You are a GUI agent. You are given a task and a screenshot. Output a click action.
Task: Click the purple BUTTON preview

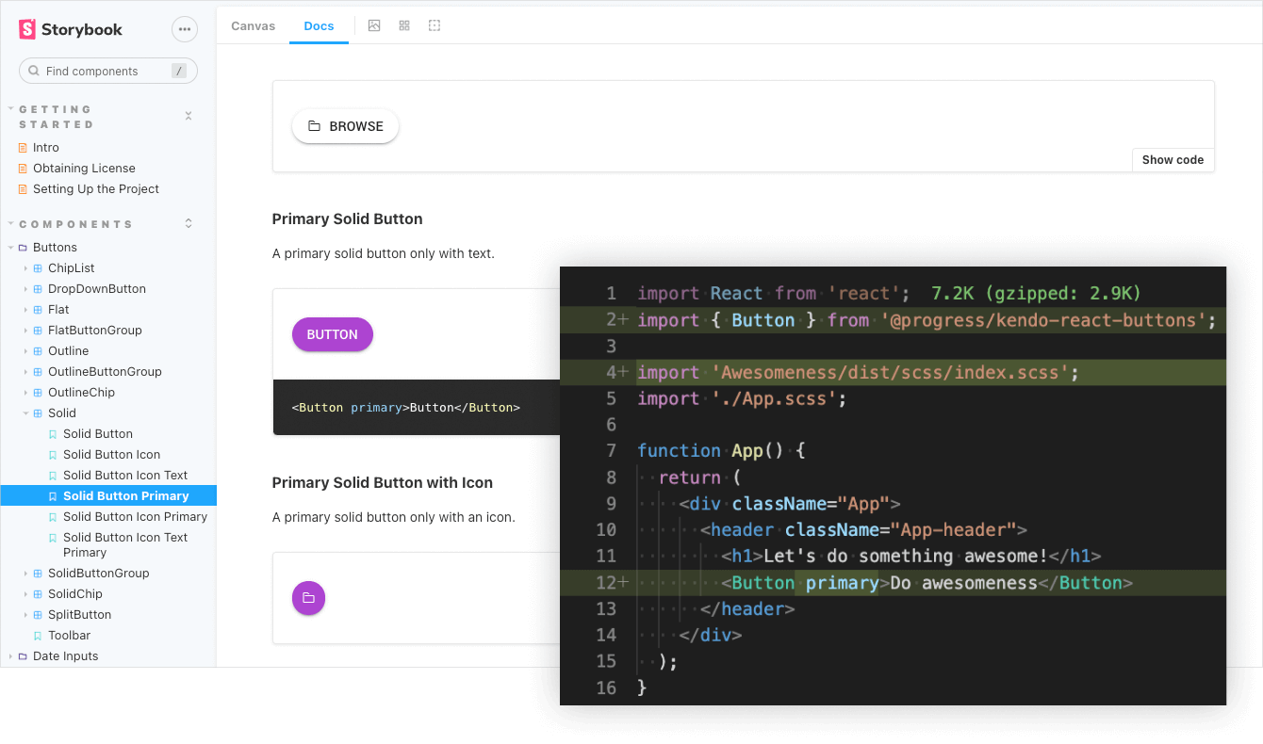coord(333,334)
